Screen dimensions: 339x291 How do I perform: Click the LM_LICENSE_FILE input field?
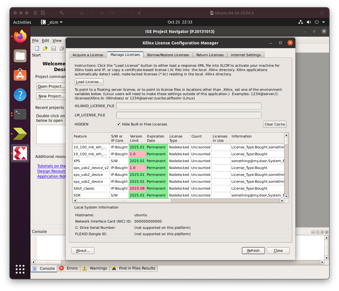[189, 115]
